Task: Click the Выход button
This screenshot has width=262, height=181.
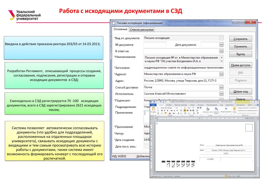Action: pyautogui.click(x=240, y=54)
